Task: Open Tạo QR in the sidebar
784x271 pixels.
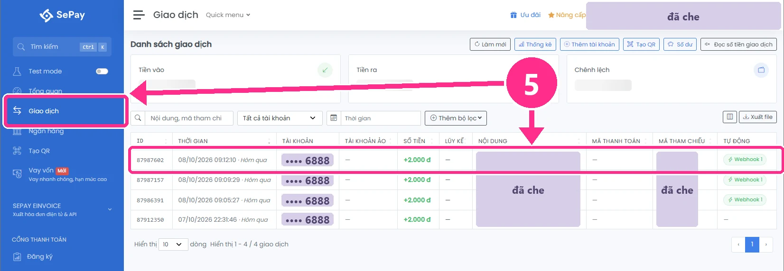Action: click(39, 151)
